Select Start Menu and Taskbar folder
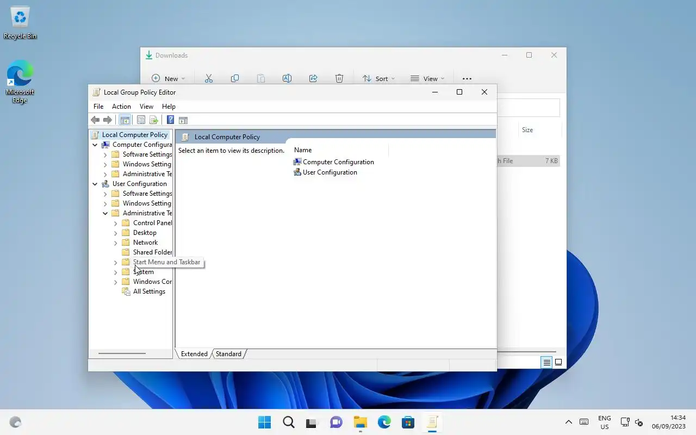Viewport: 696px width, 435px height. (x=166, y=262)
